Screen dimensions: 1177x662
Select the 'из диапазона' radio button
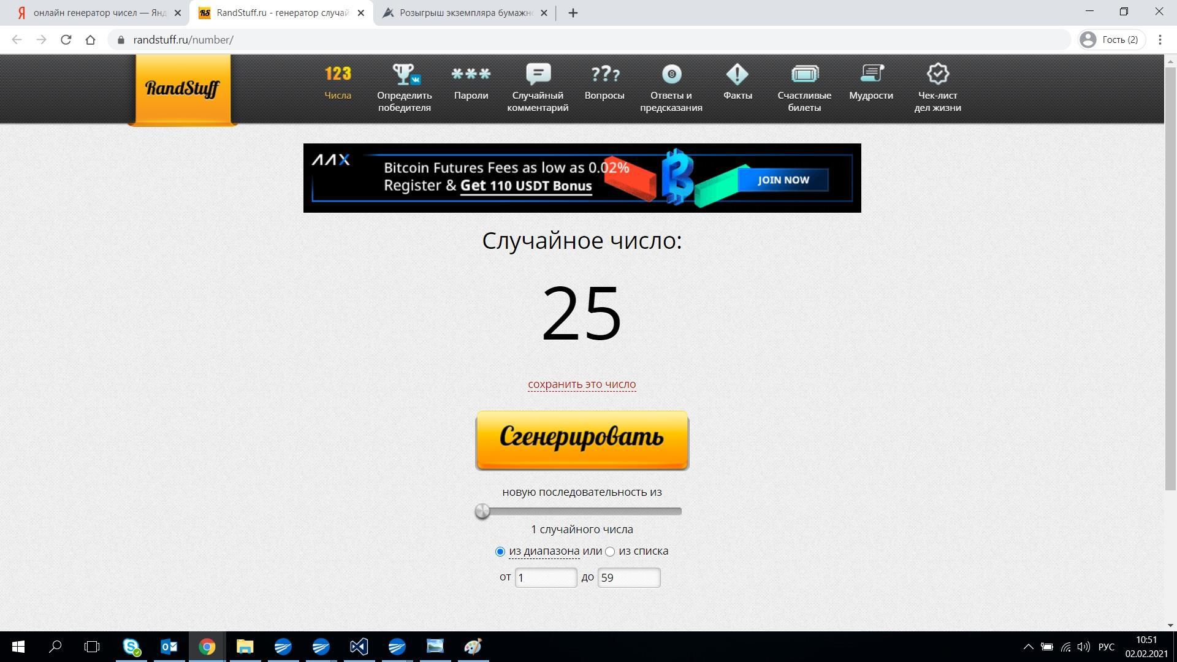500,552
